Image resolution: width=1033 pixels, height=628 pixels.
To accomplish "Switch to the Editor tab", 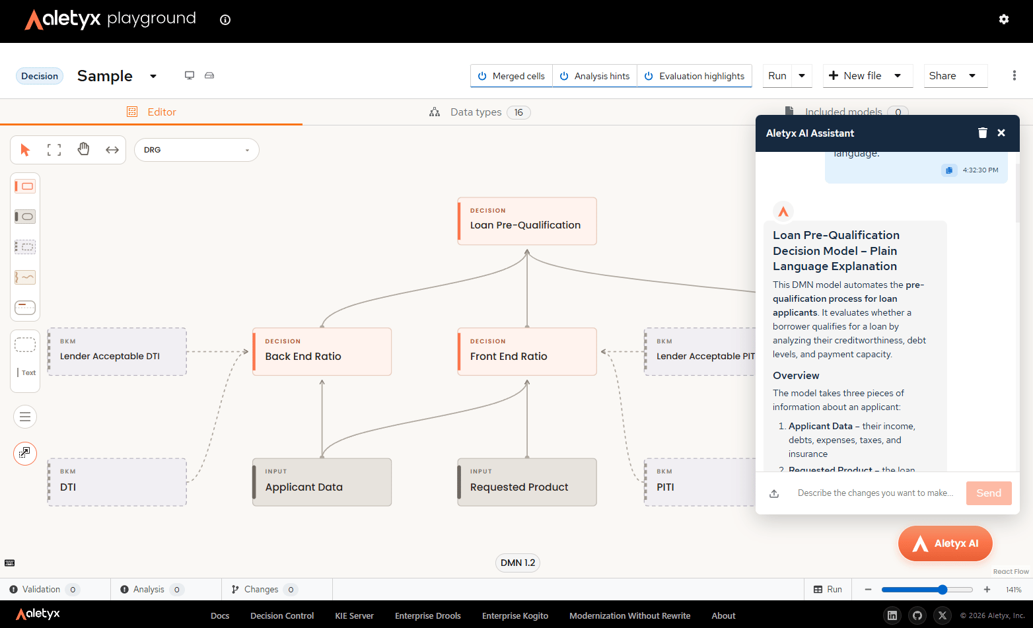I will pyautogui.click(x=151, y=112).
